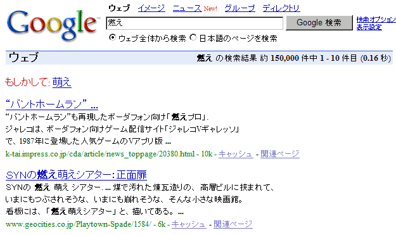Open 表示設定 preferences link

(369, 27)
